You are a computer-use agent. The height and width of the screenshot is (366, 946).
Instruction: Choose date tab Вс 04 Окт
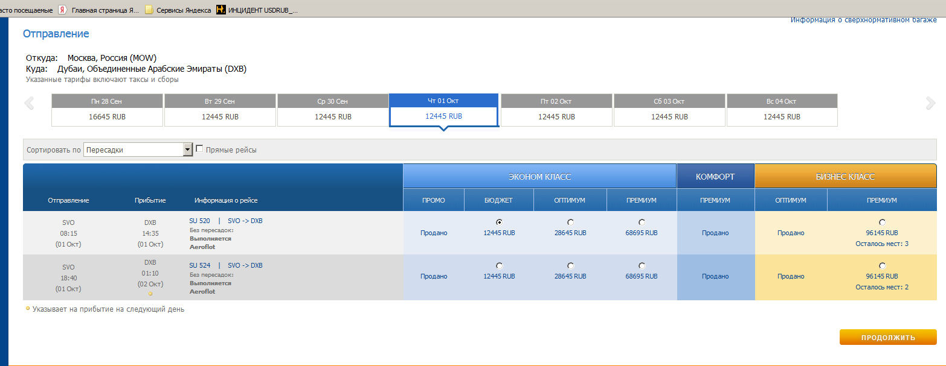(782, 110)
